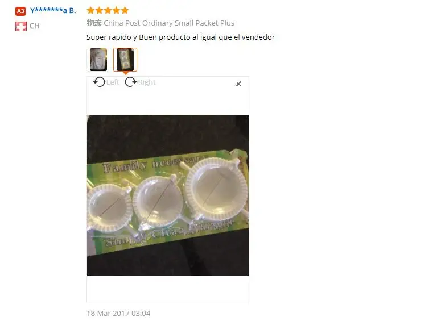Image resolution: width=437 pixels, height=321 pixels.
Task: Open reviewer profile Y********a B.
Action: (x=53, y=11)
